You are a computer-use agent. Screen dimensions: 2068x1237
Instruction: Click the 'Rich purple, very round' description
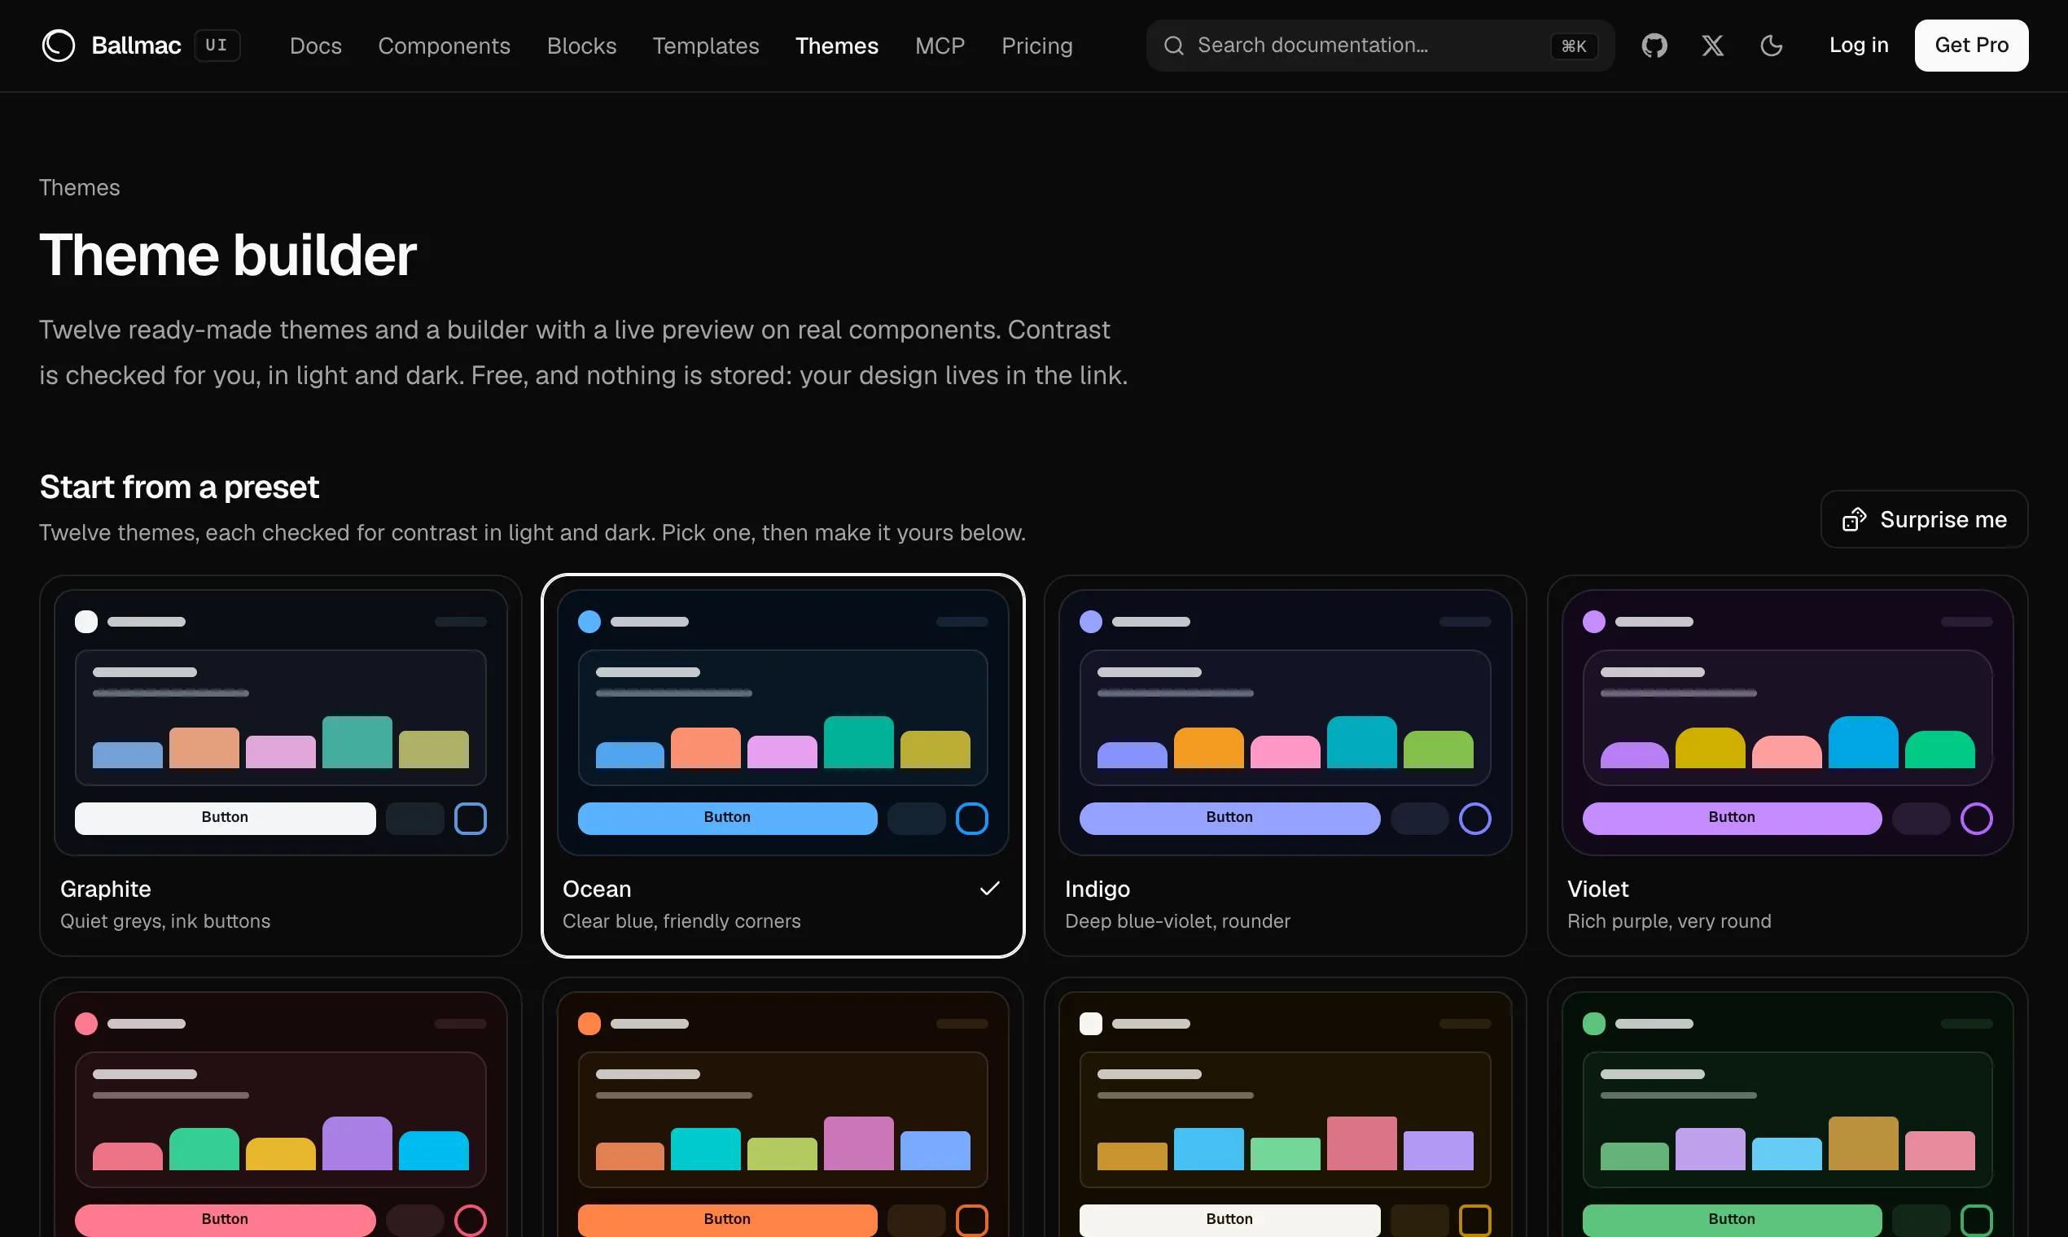point(1669,921)
